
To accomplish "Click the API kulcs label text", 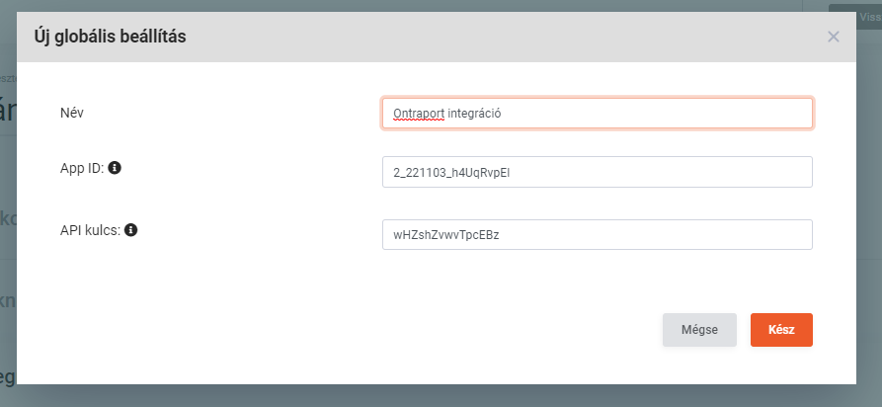I will tap(91, 230).
